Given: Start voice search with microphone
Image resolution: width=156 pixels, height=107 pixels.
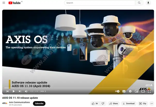Looking at the screenshot, I should point(148,3).
